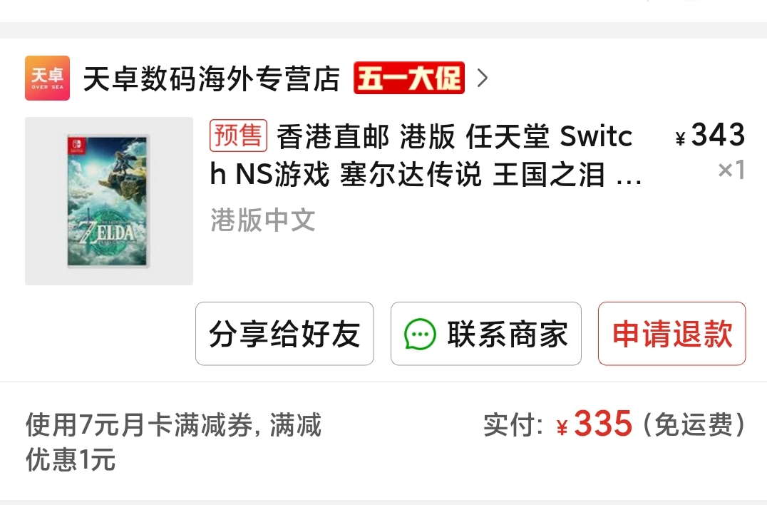767x505 pixels.
Task: Click the 申请退款 refund button
Action: click(672, 334)
